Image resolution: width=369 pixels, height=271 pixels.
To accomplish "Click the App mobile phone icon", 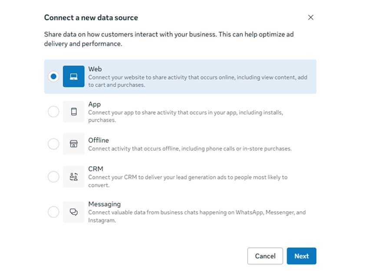I will (x=73, y=111).
